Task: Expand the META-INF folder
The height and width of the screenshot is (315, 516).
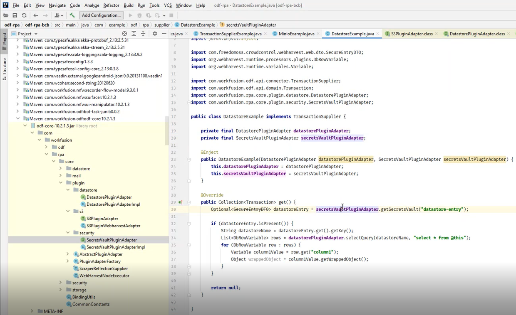Action: (x=32, y=311)
